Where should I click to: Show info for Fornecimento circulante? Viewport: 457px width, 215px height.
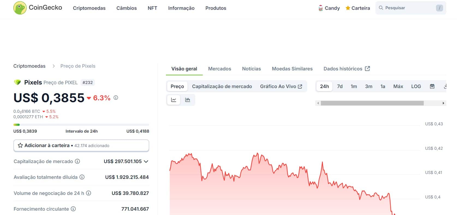point(73,209)
